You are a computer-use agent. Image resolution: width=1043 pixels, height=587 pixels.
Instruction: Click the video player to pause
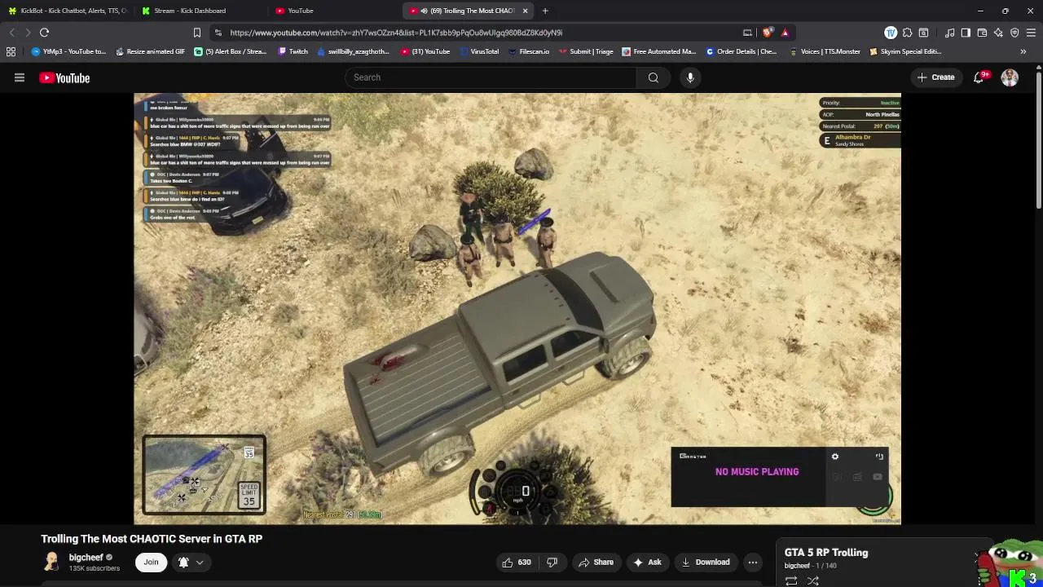tap(517, 308)
